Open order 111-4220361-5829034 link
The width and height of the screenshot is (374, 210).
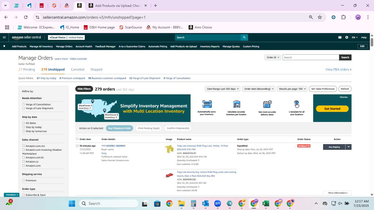[113, 146]
